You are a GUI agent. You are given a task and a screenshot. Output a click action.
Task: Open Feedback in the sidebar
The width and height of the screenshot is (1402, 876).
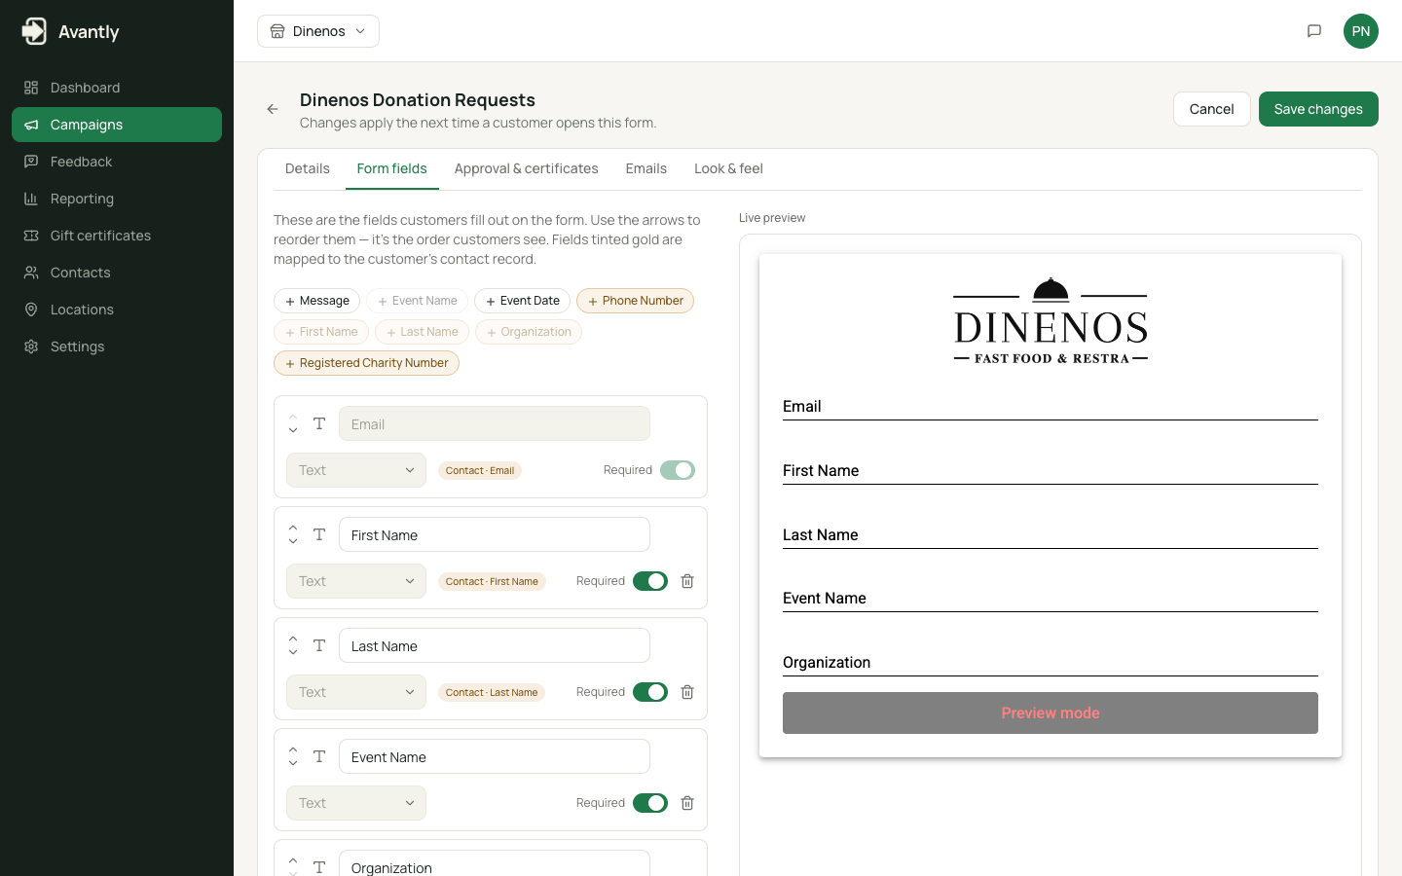coord(117,162)
